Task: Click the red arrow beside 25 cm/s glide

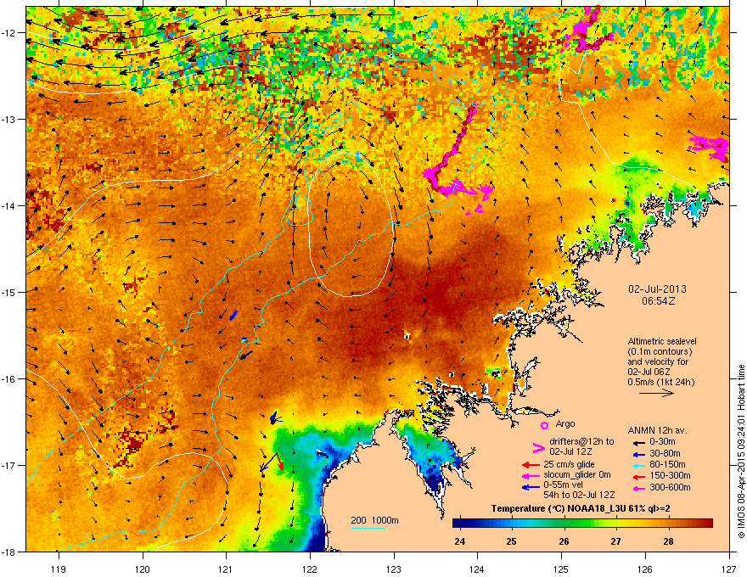Action: click(x=531, y=465)
